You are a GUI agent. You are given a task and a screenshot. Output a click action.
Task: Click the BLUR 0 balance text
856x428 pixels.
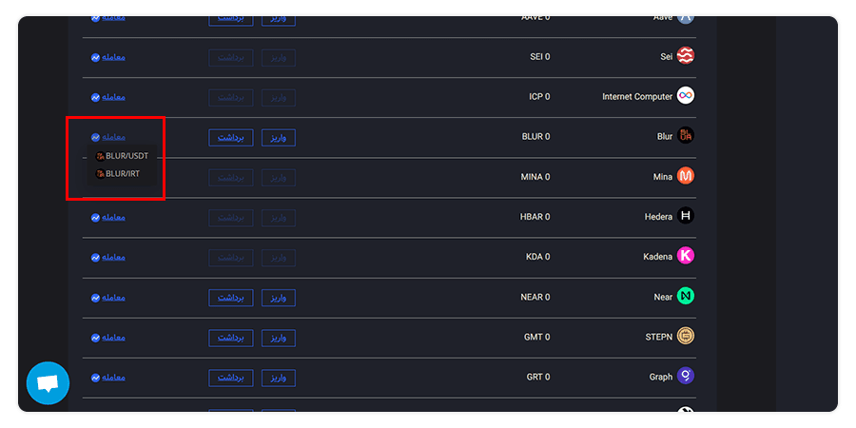pos(536,136)
